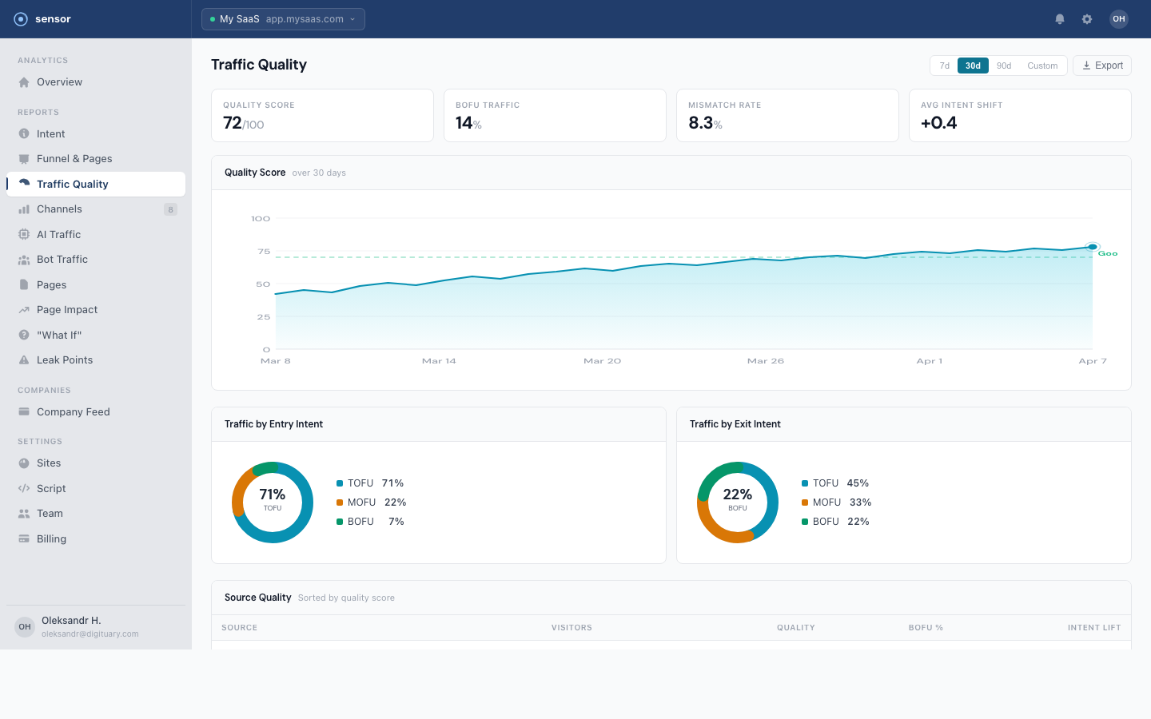Screen dimensions: 1151x719
Task: Click the notifications bell
Action: [1060, 18]
